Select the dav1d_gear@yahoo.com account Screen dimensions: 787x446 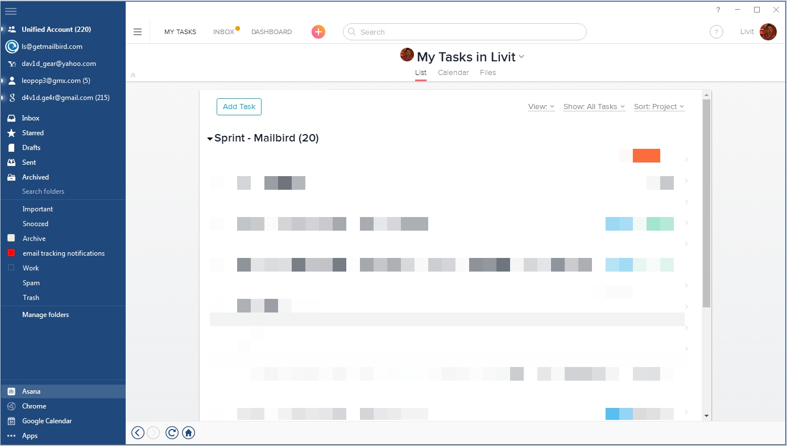coord(59,64)
